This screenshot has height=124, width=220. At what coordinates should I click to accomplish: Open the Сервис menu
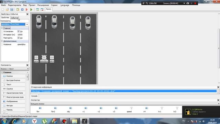[x=54, y=5]
